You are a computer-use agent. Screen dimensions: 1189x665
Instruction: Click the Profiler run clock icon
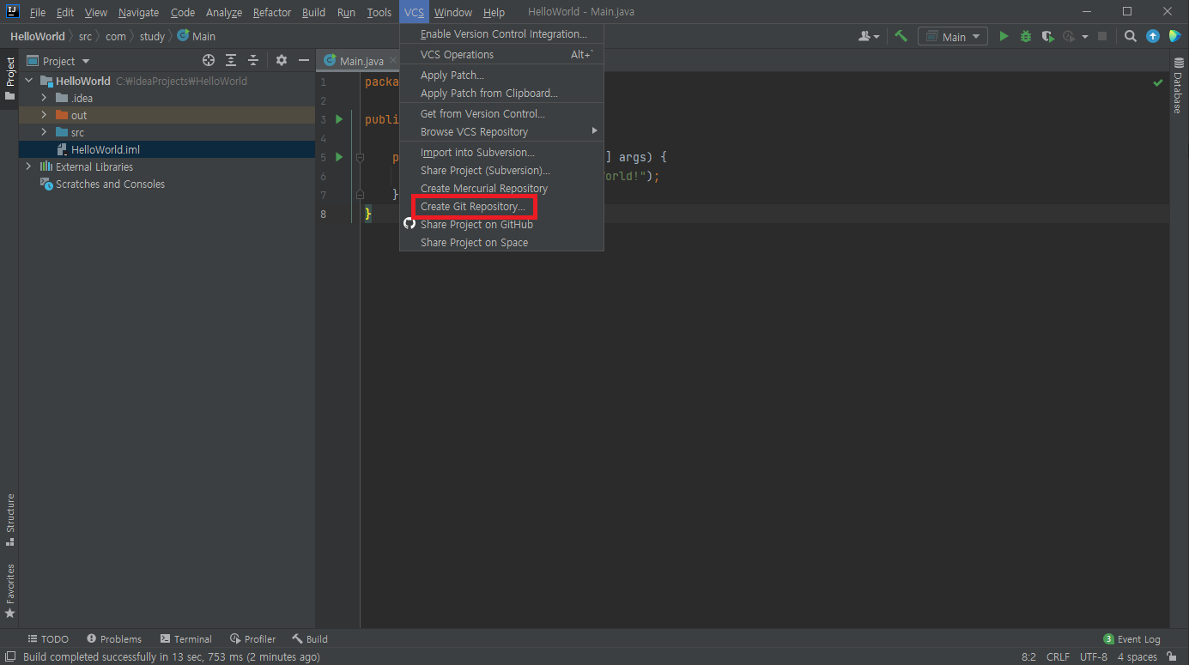[x=1069, y=36]
